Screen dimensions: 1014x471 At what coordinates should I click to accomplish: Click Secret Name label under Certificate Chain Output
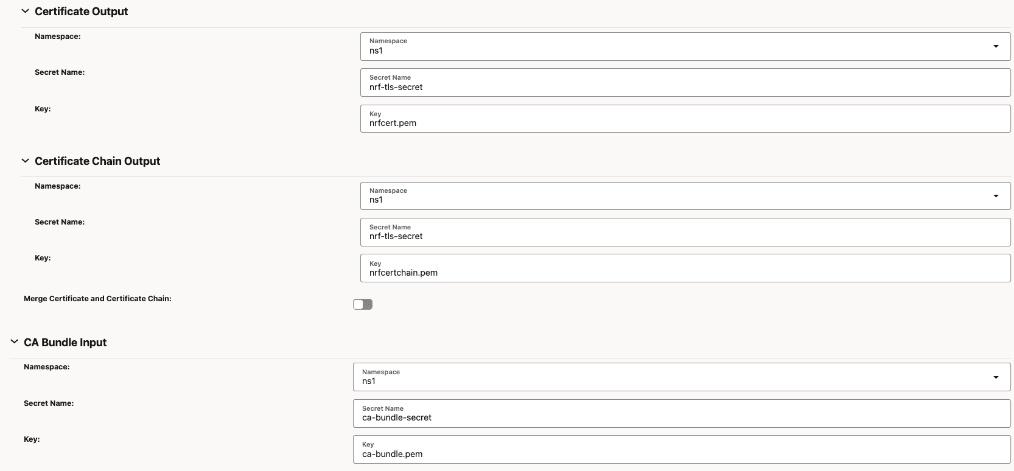pyautogui.click(x=60, y=222)
